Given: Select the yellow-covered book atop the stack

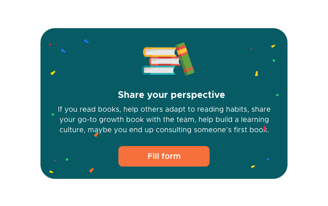Looking at the screenshot, I should tap(160, 52).
